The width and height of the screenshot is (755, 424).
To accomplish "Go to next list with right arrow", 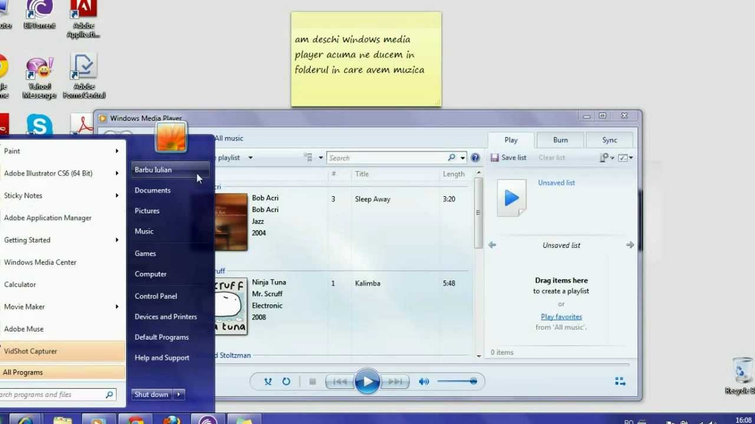I will click(630, 245).
